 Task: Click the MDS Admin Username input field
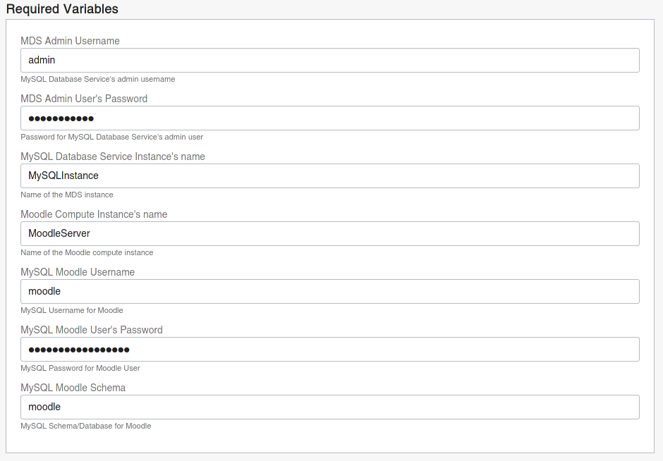point(330,60)
